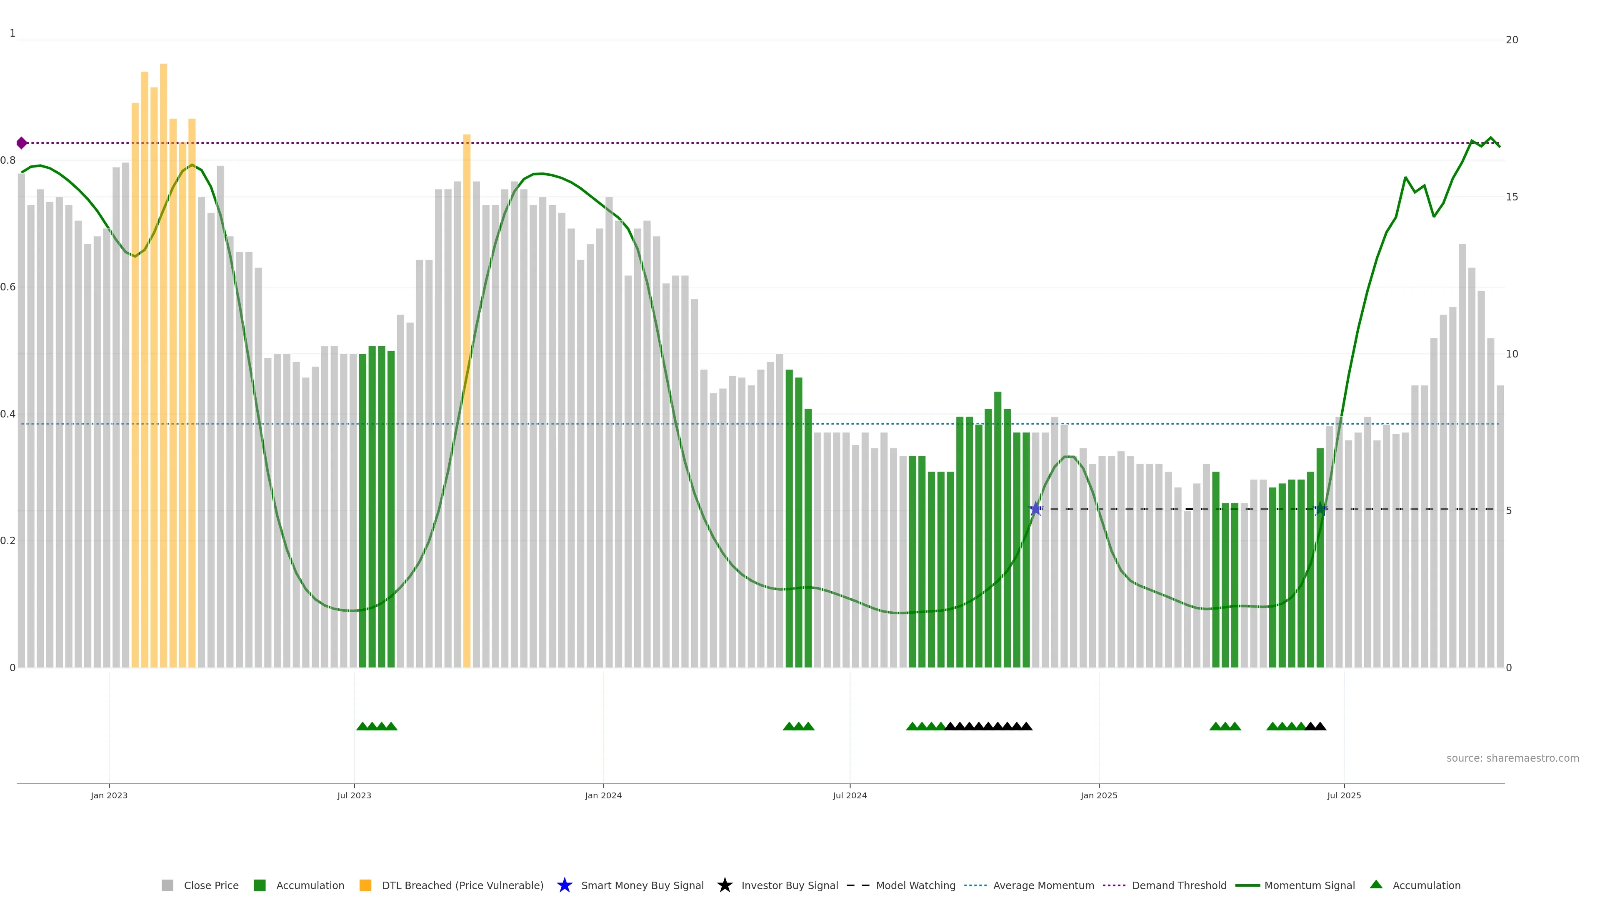1600x900 pixels.
Task: Click the right-axis value 20 label
Action: click(x=1512, y=40)
